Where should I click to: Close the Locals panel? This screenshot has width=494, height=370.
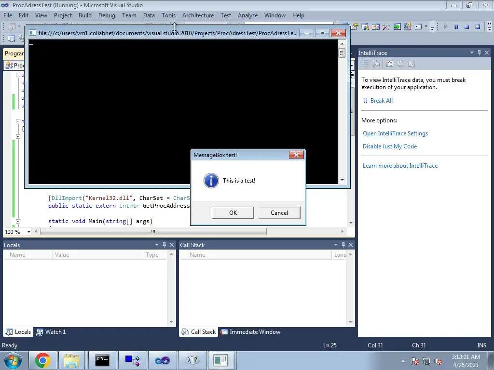coord(172,245)
